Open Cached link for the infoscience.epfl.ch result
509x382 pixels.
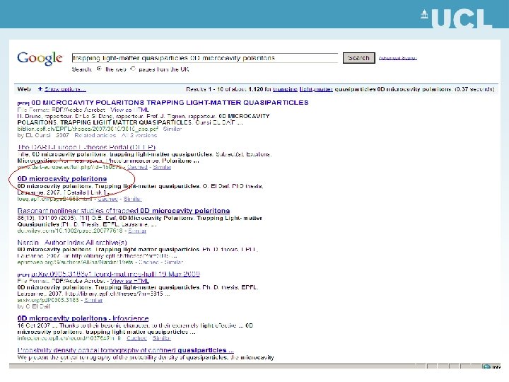click(136, 338)
